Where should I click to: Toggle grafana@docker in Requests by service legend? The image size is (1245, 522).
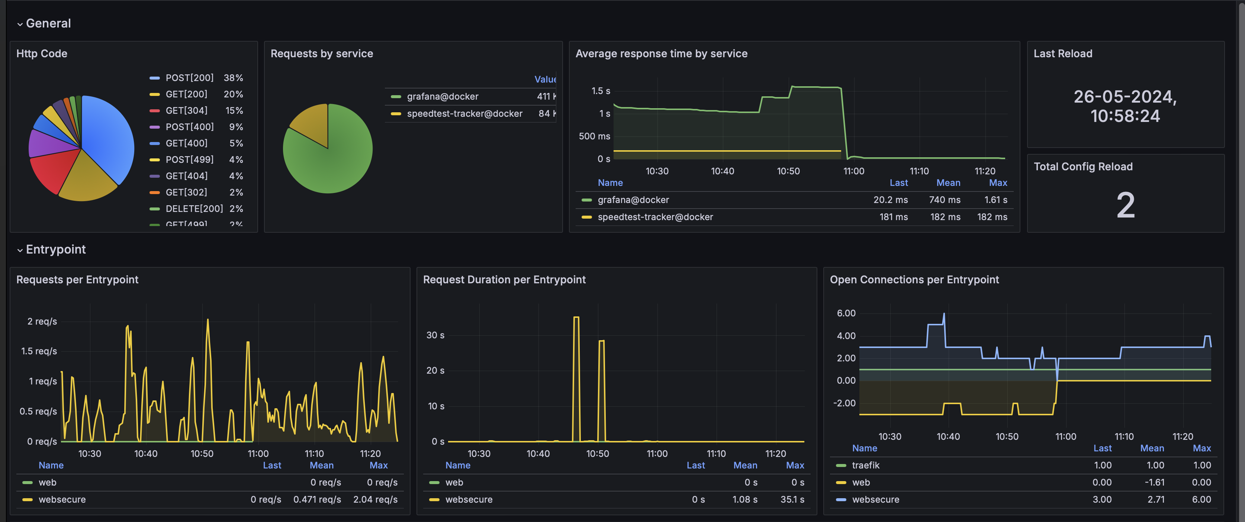click(x=443, y=97)
